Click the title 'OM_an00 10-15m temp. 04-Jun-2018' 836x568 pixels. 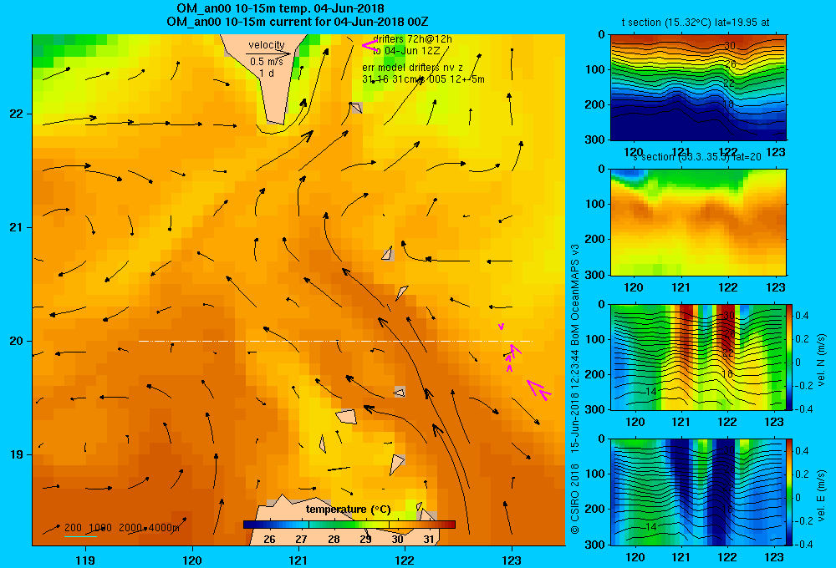pyautogui.click(x=280, y=8)
